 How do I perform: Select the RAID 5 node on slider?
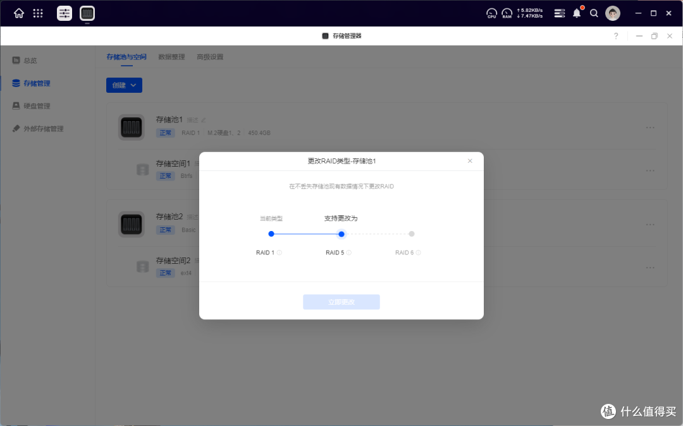341,234
